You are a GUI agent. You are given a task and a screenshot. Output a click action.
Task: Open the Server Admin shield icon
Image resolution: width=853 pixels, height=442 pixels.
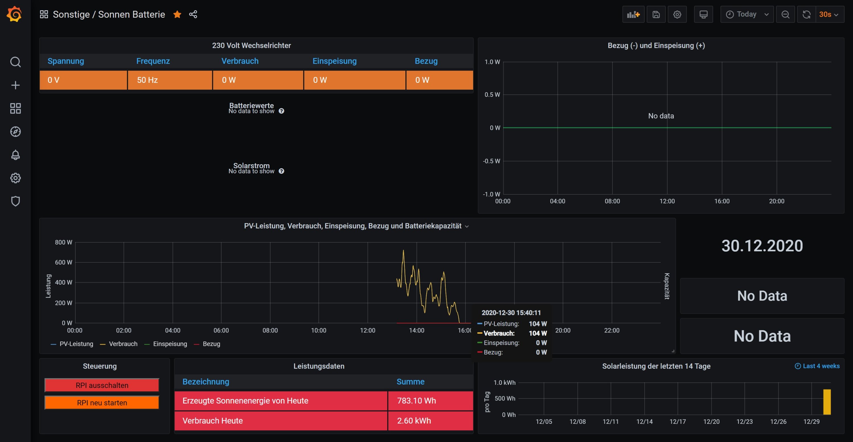click(x=15, y=201)
